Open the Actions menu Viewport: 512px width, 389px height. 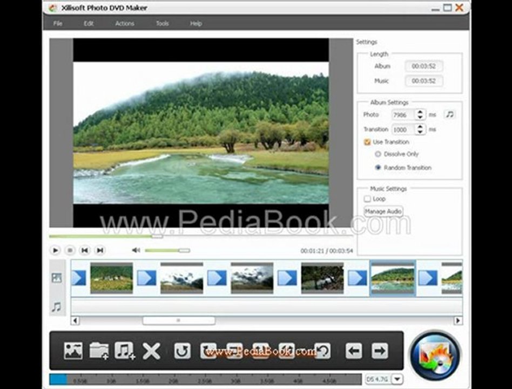tap(124, 24)
